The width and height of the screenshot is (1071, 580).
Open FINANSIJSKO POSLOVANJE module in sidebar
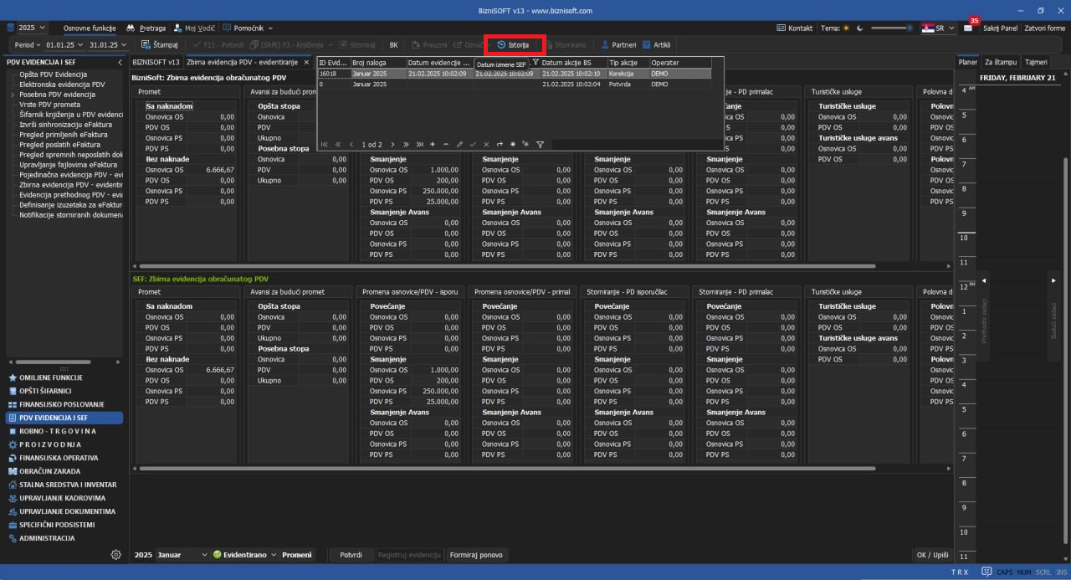(64, 404)
